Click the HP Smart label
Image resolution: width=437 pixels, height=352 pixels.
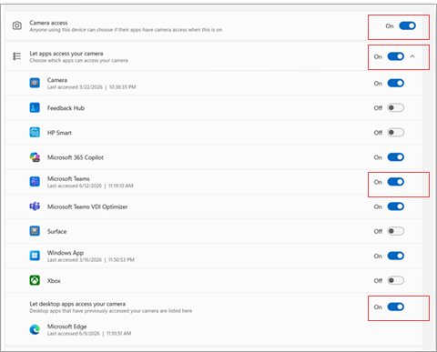pyautogui.click(x=59, y=133)
